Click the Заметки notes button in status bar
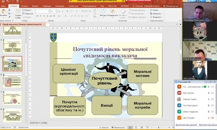The image size is (217, 130). coord(104,128)
